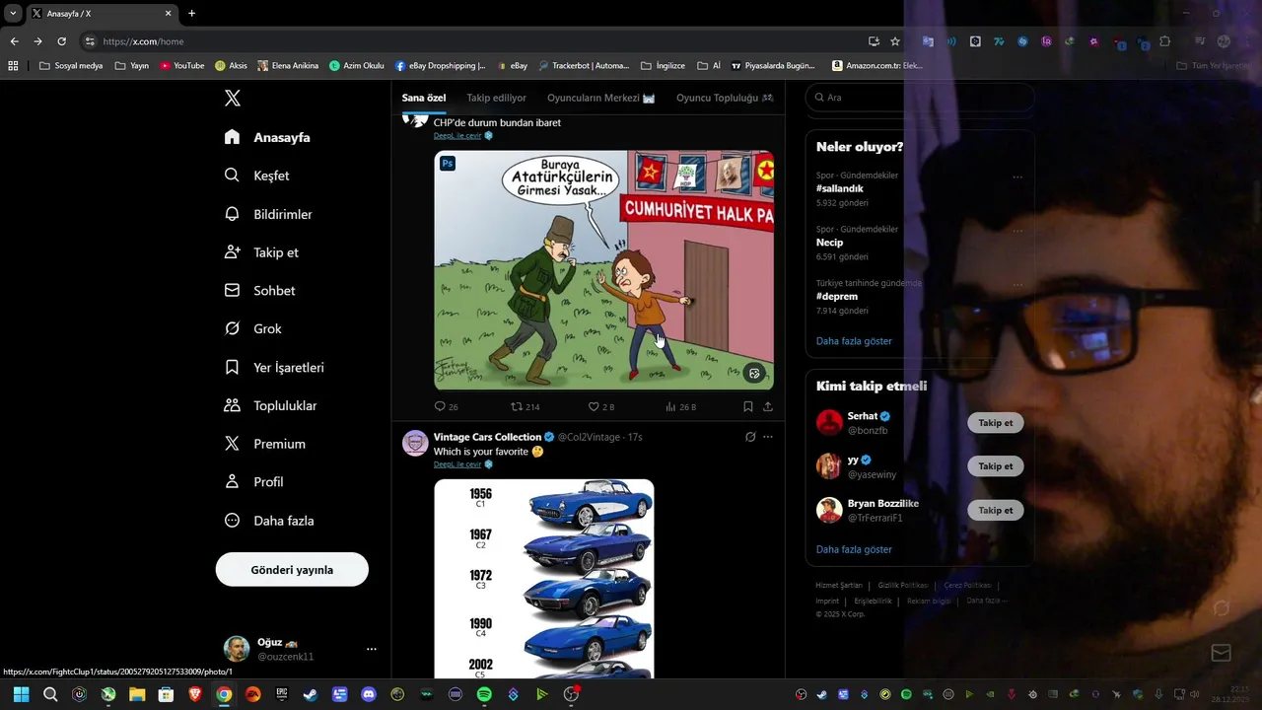Screen dimensions: 1262x710
Task: Bookmark the CHP cartoon post
Action: [x=748, y=406]
